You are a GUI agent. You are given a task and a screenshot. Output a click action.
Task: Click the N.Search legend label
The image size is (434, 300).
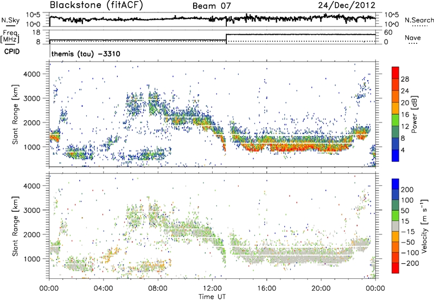419,20
